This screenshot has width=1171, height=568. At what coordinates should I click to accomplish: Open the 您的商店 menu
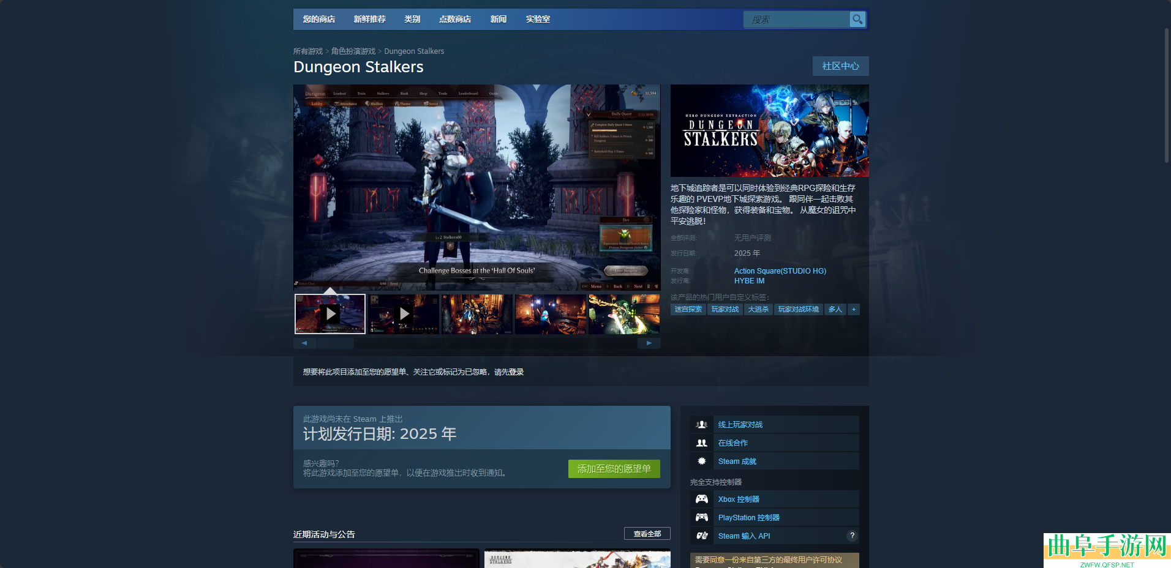319,20
